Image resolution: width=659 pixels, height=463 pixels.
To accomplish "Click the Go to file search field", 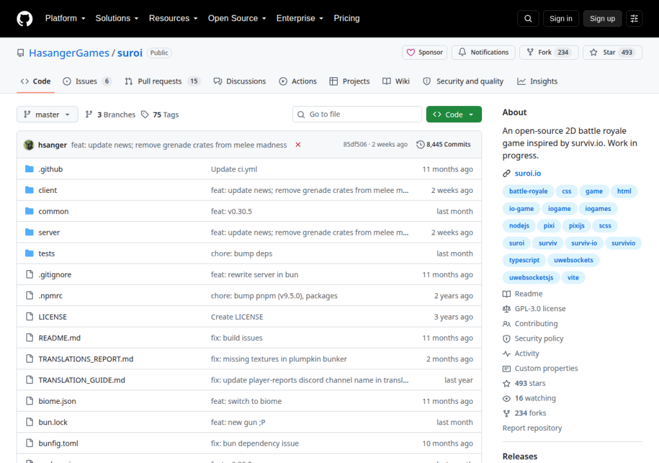I will tap(357, 114).
